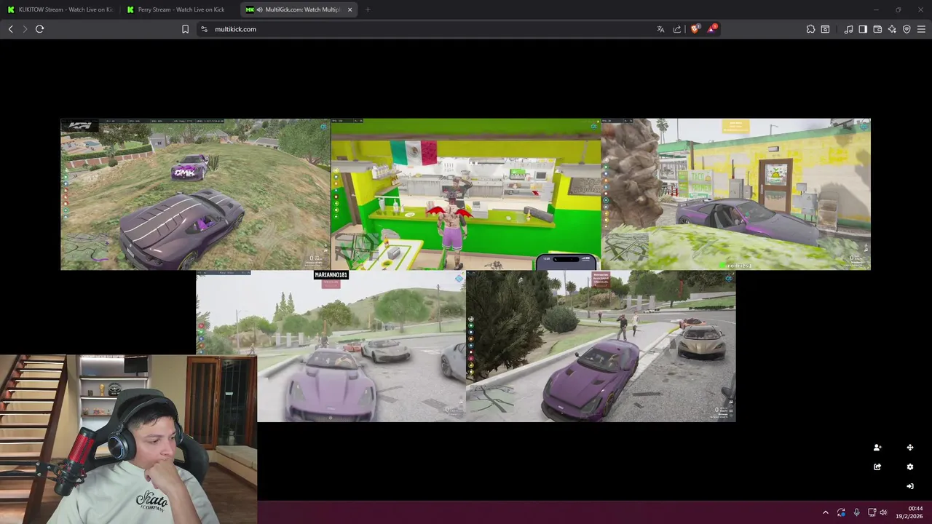
Task: Open the page translate icon
Action: pos(660,29)
